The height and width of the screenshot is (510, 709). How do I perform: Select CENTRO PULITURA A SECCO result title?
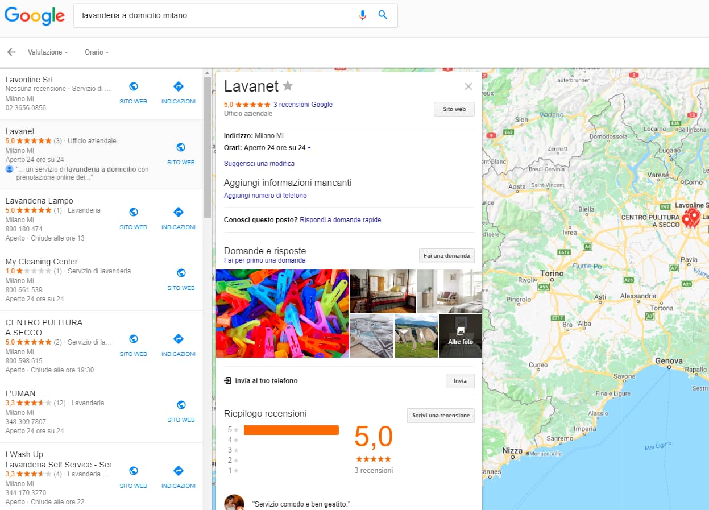44,327
